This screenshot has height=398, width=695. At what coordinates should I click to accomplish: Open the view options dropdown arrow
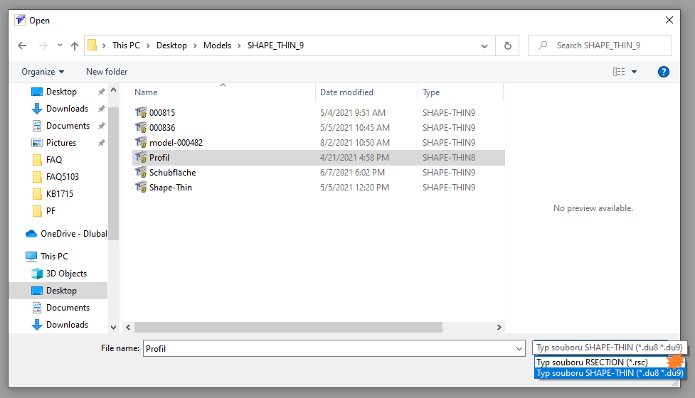tap(635, 72)
